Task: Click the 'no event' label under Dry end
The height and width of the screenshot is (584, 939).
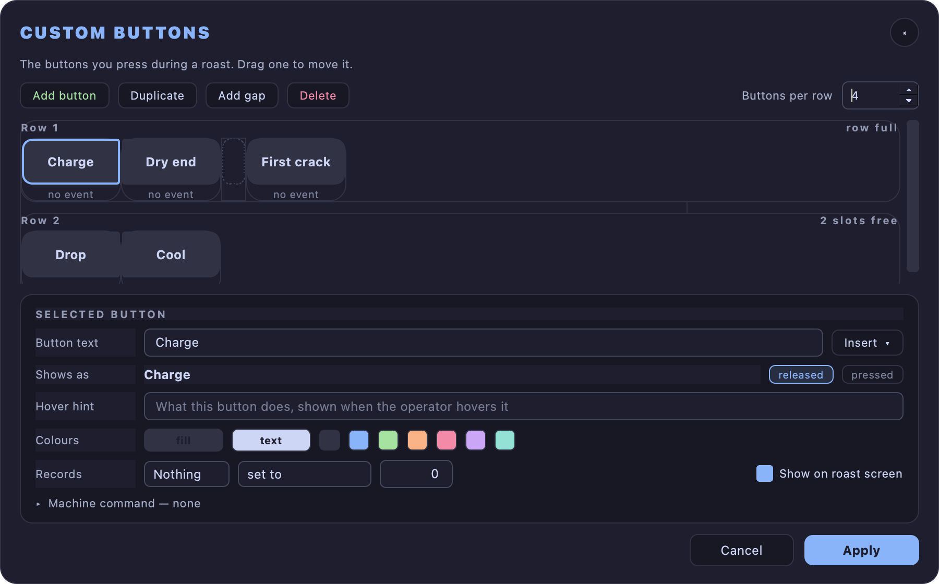Action: 171,194
